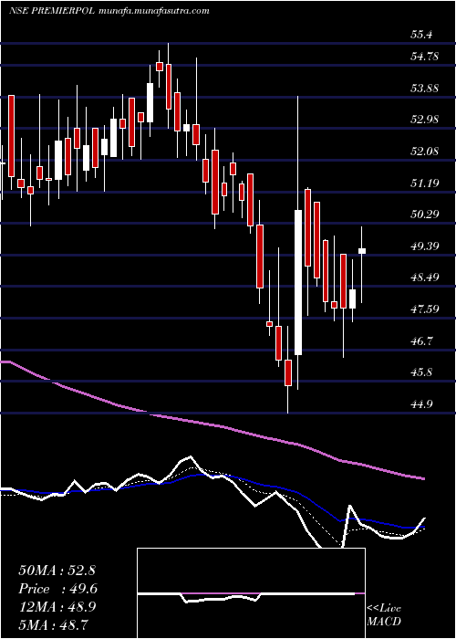The width and height of the screenshot is (456, 639).
Task: Click the 48.49 price level label
Action: coord(425,278)
